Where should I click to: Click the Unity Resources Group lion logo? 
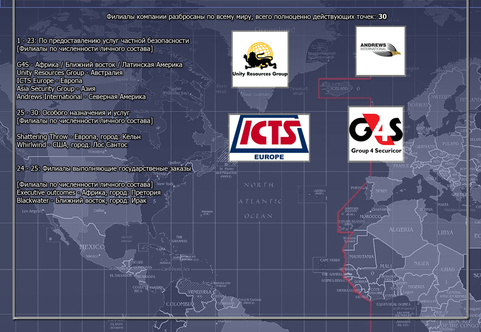click(260, 59)
